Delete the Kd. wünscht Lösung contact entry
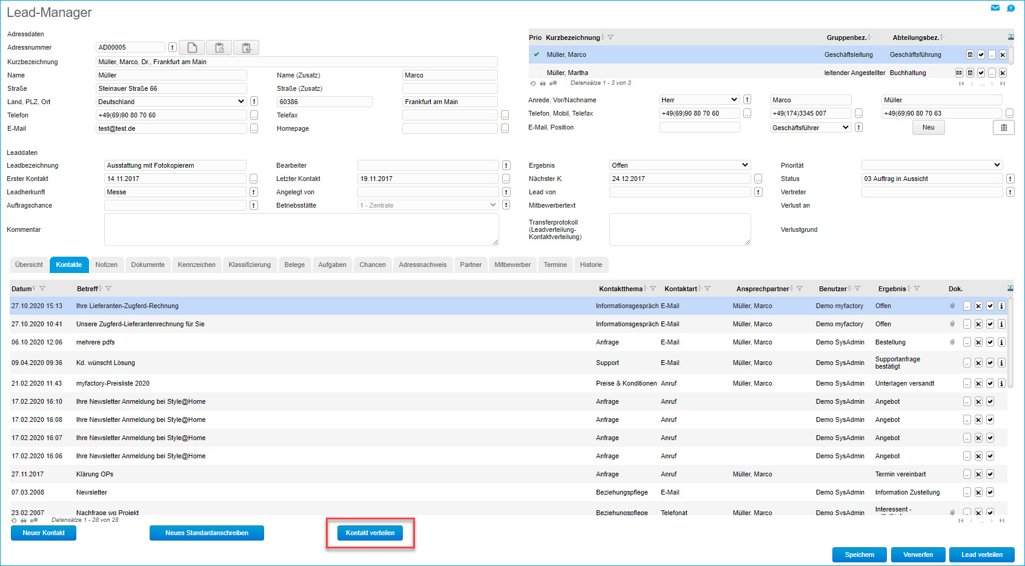Image resolution: width=1025 pixels, height=566 pixels. tap(978, 363)
